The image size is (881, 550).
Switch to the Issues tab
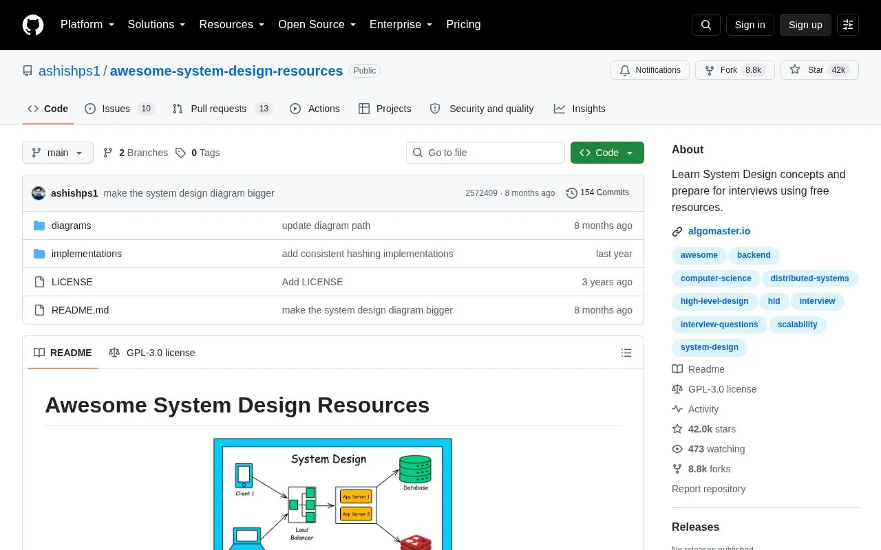[120, 109]
